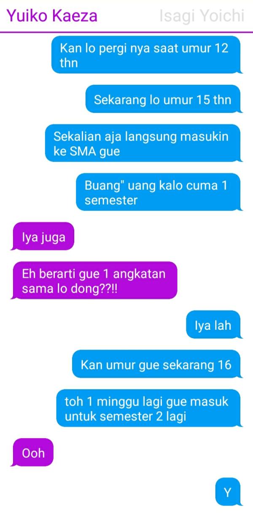
Task: Click the number 16 in the age message
Action: (224, 364)
